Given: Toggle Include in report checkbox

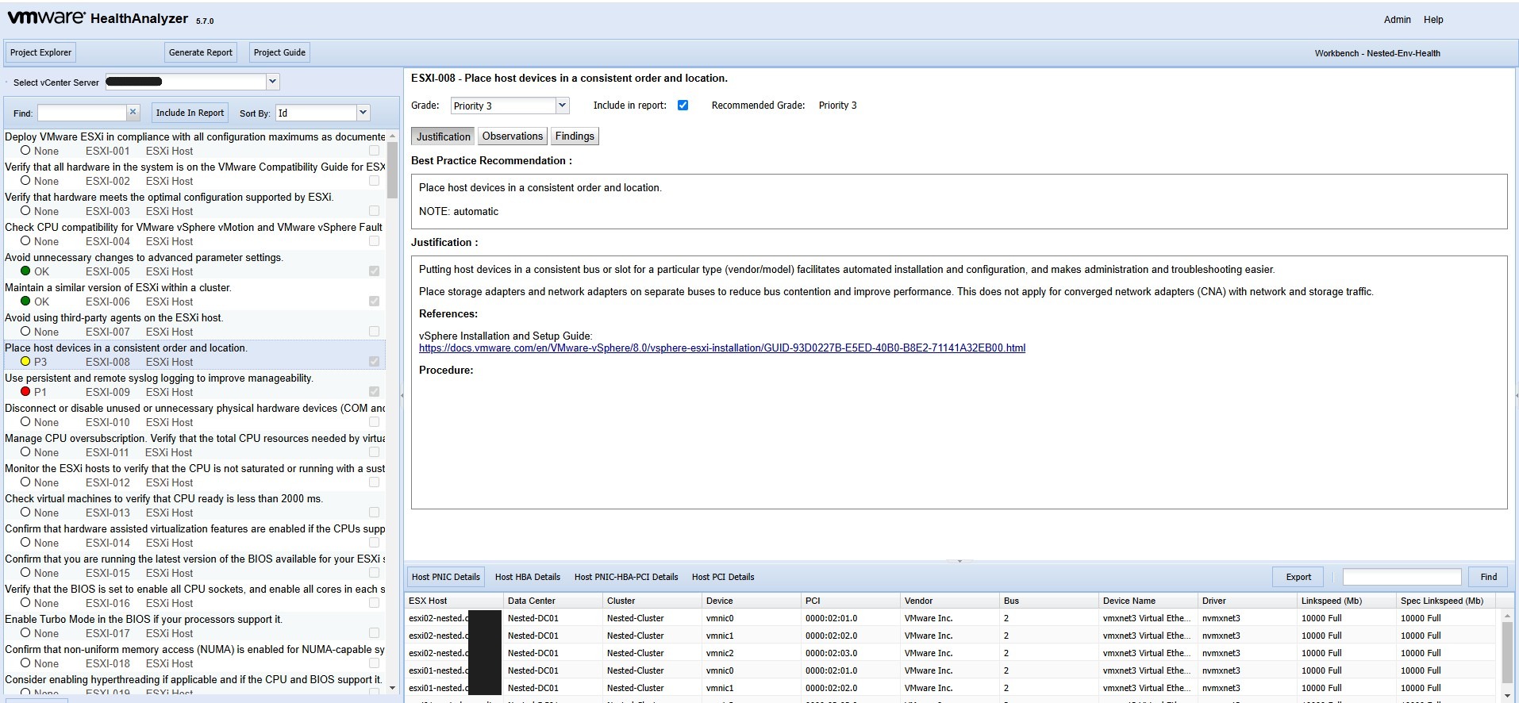Looking at the screenshot, I should coord(683,106).
